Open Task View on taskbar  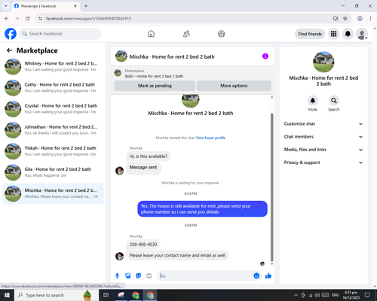(106, 295)
